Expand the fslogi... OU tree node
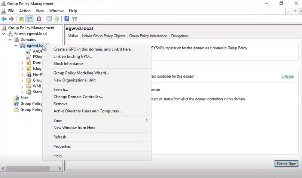 (x=22, y=69)
